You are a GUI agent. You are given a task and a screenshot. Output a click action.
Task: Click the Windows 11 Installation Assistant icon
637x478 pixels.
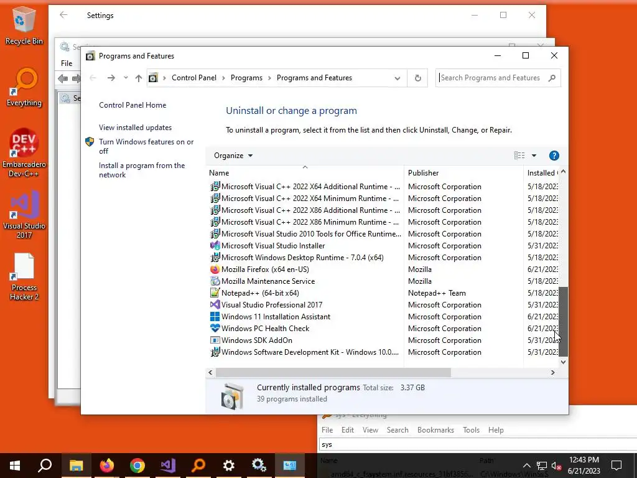215,317
